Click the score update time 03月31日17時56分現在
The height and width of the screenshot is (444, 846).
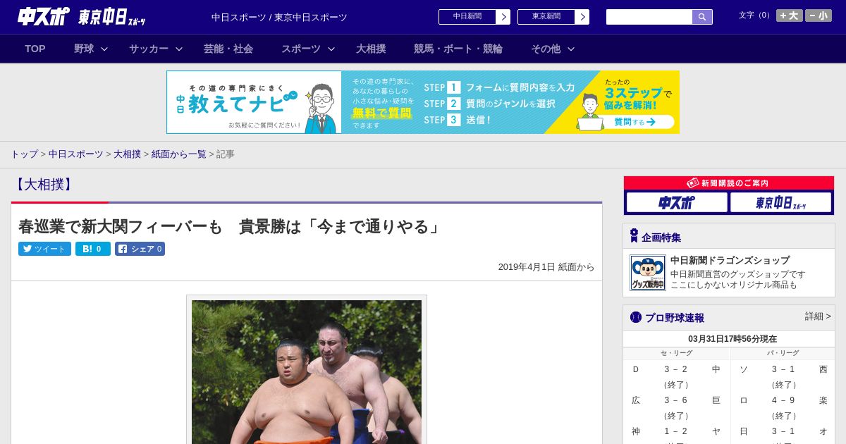tap(732, 339)
